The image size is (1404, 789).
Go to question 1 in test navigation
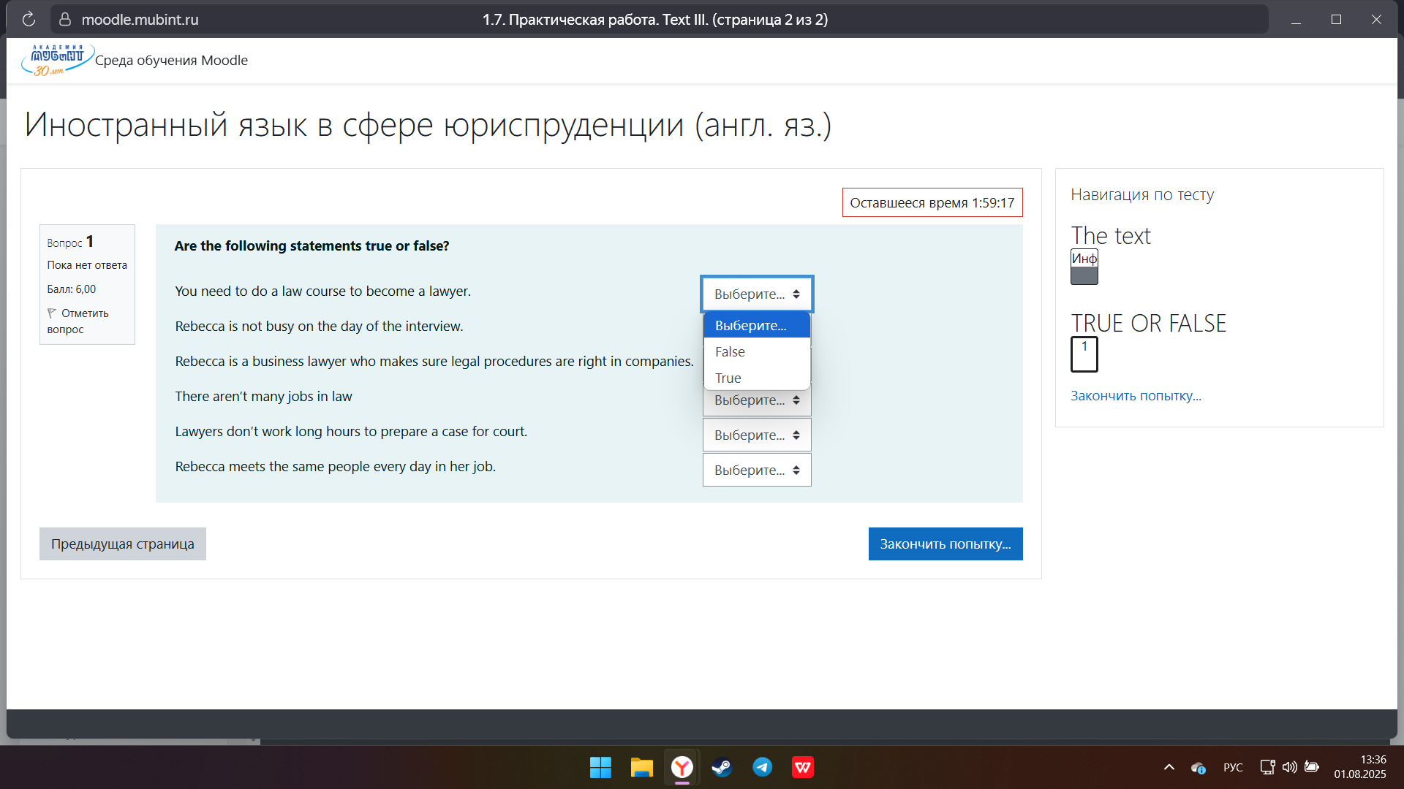pos(1084,354)
